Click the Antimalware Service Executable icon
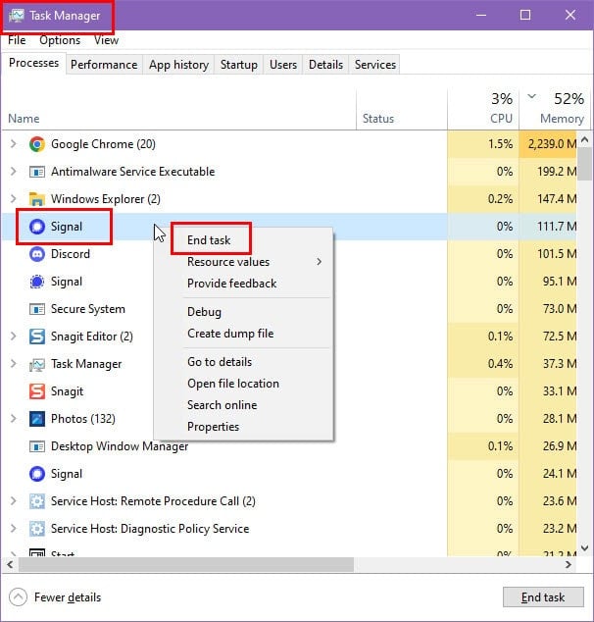 pyautogui.click(x=37, y=172)
